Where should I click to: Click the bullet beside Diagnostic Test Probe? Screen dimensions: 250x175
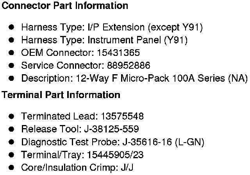point(12,142)
